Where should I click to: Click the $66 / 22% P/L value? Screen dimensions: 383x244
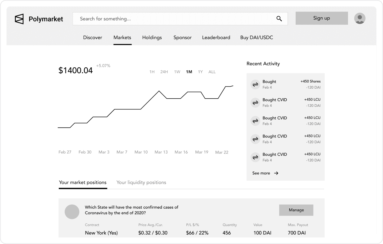[x=197, y=233]
